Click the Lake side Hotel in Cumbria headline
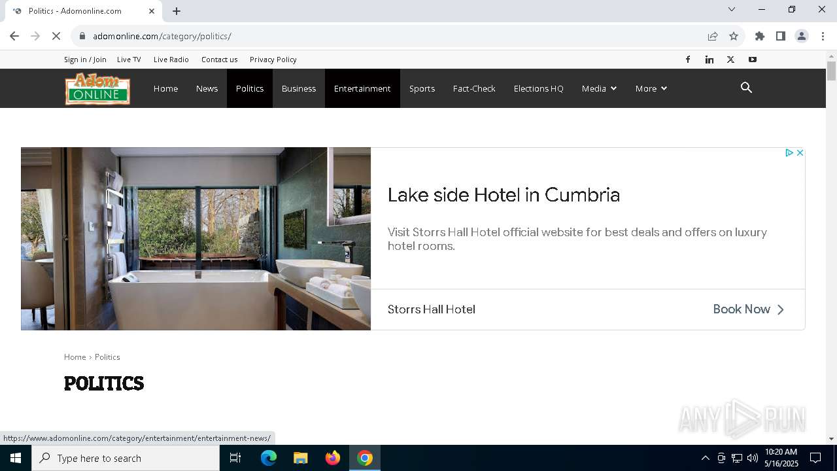The height and width of the screenshot is (471, 837). coord(504,195)
